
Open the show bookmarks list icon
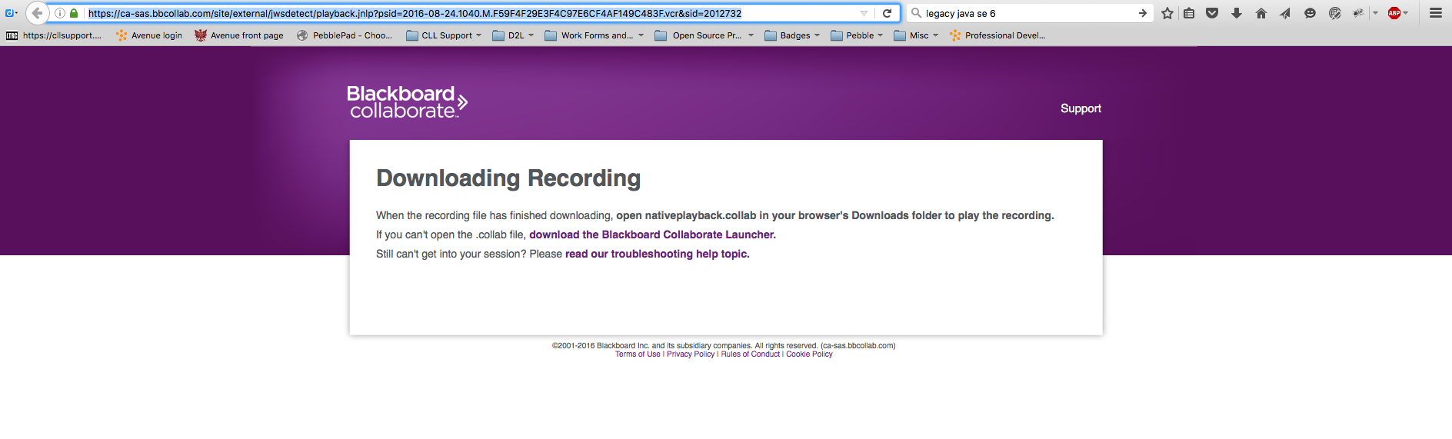click(1189, 13)
